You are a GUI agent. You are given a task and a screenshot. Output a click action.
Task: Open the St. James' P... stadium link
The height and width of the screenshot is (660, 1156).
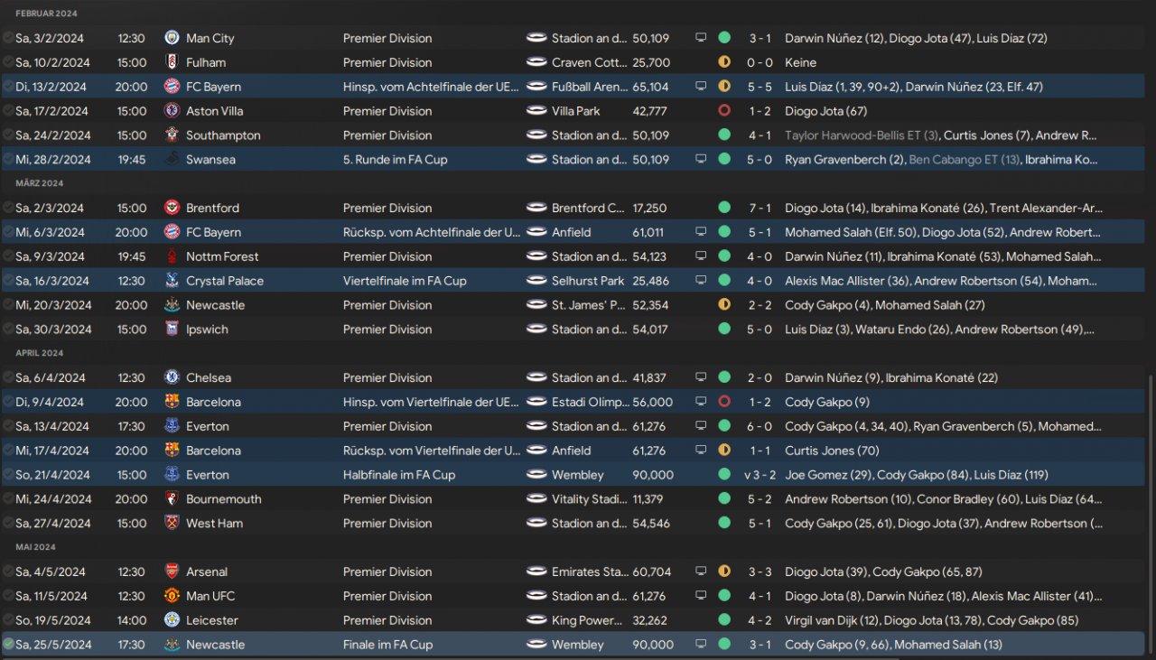click(x=588, y=305)
